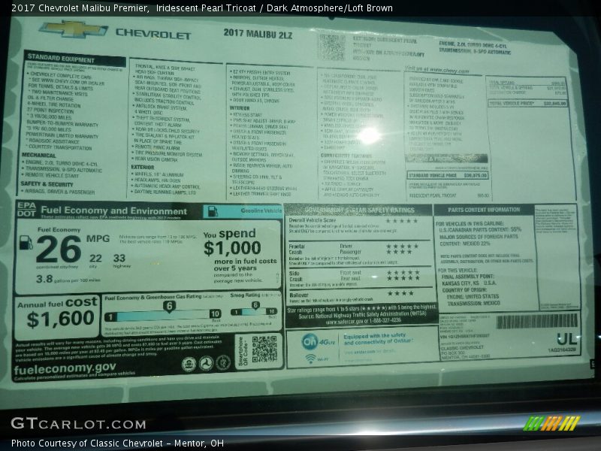Click the $1,600 annual fuel cost
Viewport: 601px width, 451px height.
[61, 319]
